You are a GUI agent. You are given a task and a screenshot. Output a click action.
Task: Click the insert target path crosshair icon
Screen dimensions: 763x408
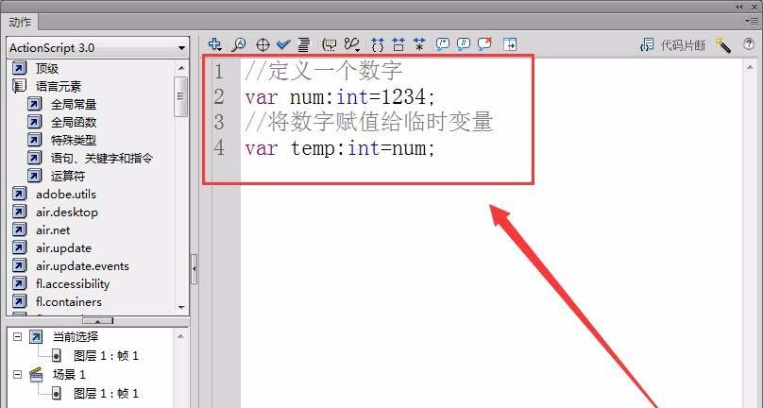263,45
